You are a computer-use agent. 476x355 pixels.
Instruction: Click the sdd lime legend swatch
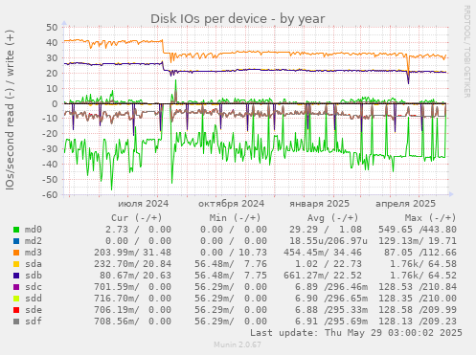pyautogui.click(x=16, y=299)
